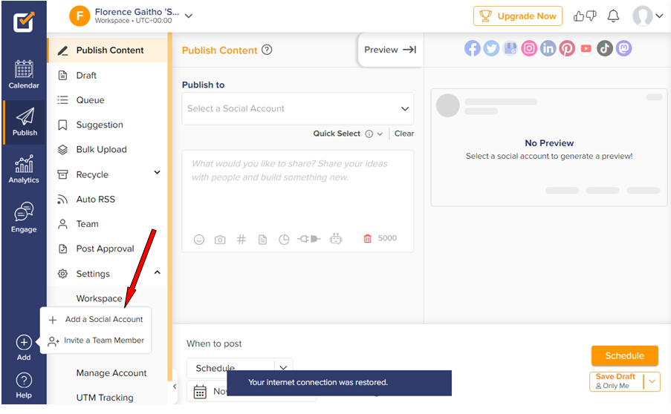This screenshot has width=671, height=414.
Task: Open Analytics from the left sidebar
Action: pyautogui.click(x=24, y=169)
